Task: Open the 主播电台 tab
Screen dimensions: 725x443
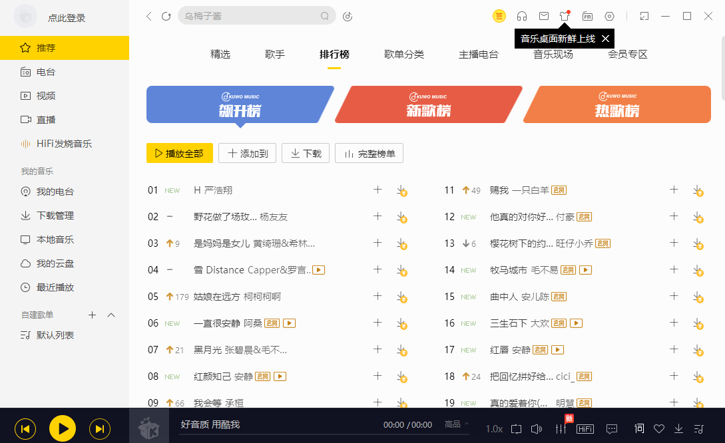Action: [x=479, y=54]
